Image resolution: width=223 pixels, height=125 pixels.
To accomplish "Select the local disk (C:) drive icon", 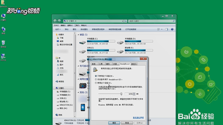I will click(83, 42).
